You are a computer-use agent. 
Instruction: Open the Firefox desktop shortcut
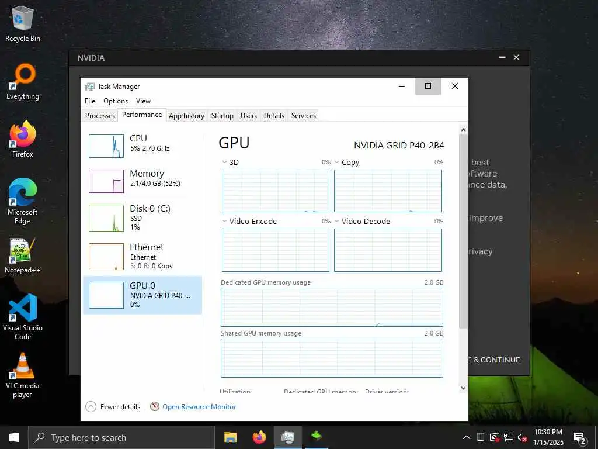[x=23, y=139]
